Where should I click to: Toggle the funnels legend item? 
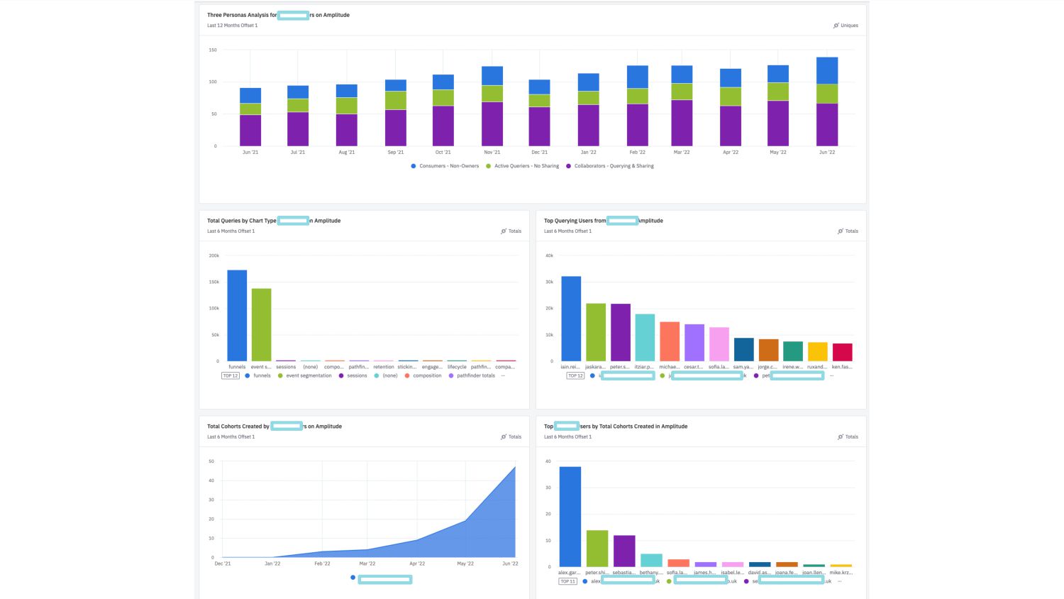[257, 375]
